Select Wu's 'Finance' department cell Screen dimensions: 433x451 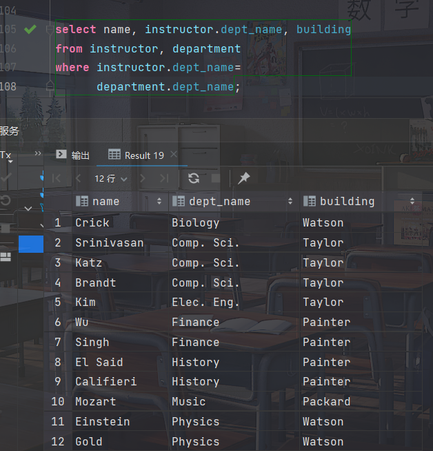[x=234, y=322]
